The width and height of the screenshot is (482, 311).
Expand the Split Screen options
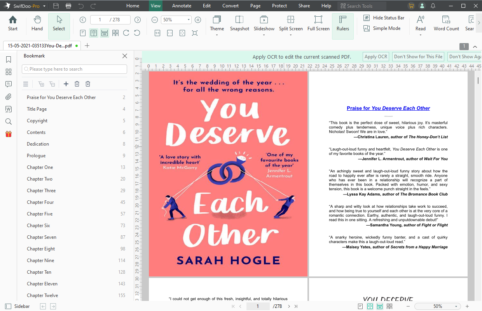(290, 35)
